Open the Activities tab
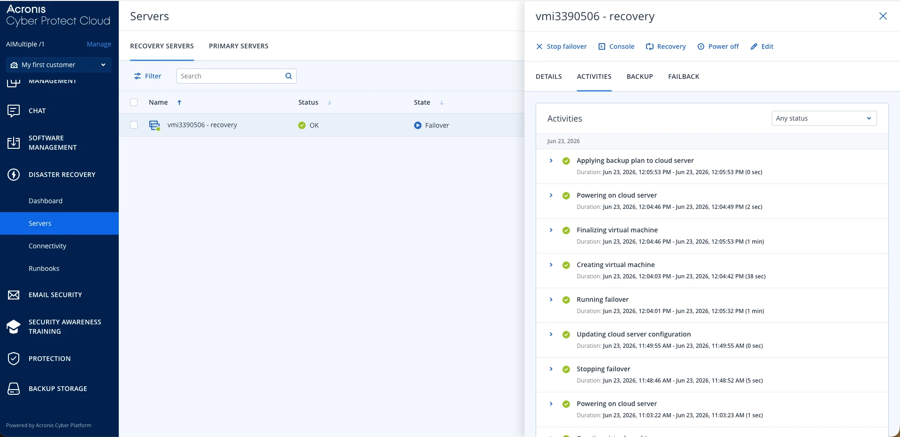Image resolution: width=900 pixels, height=437 pixels. click(x=594, y=77)
